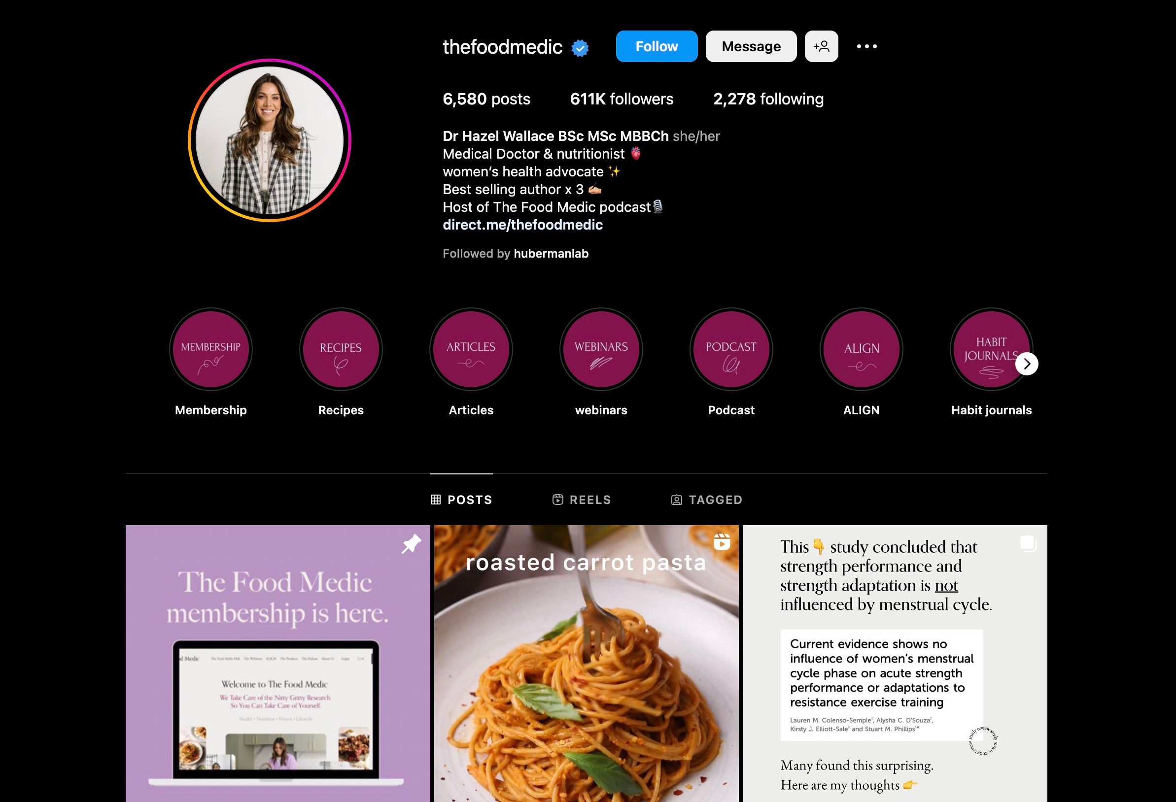View the Articles highlight circle

click(x=471, y=349)
